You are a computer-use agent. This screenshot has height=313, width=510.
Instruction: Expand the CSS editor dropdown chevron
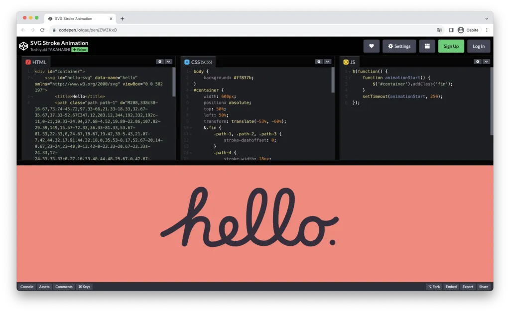(x=327, y=62)
